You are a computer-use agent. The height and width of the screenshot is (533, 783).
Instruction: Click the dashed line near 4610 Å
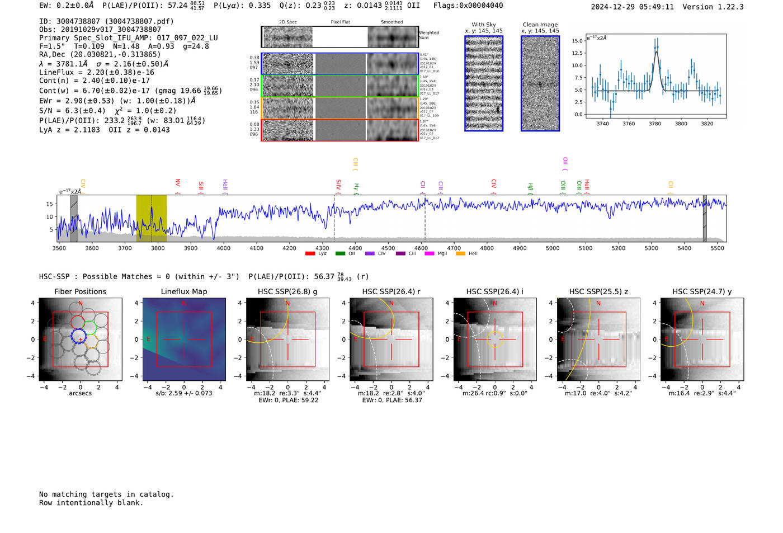[x=425, y=218]
